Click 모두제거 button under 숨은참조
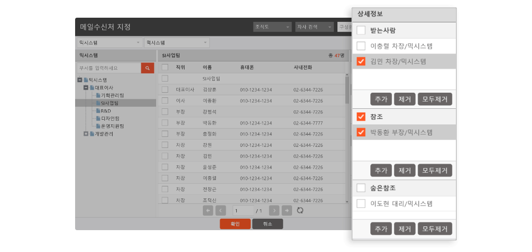This screenshot has width=532, height=252. coord(435,229)
